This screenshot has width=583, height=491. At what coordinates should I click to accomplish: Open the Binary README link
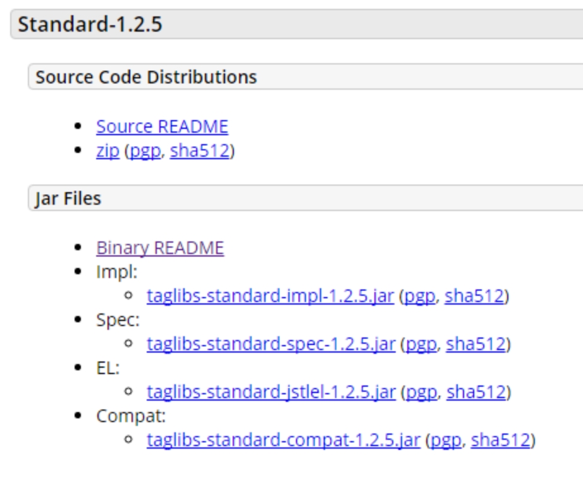[x=160, y=248]
